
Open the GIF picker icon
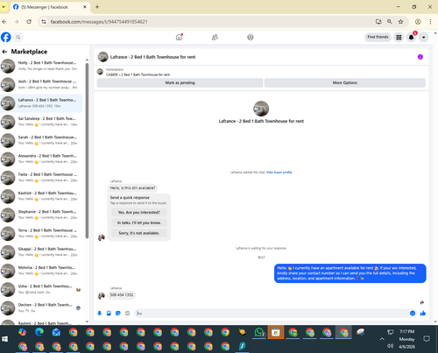tap(127, 314)
